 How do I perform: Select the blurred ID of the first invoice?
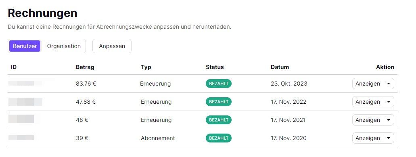pyautogui.click(x=25, y=83)
